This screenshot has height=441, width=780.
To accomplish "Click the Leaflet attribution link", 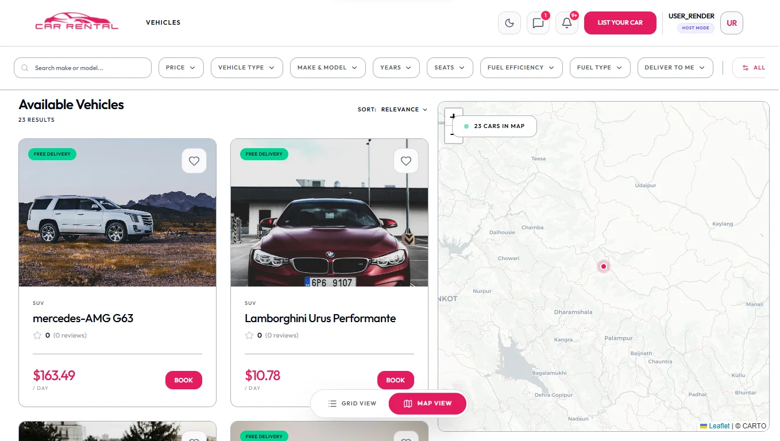I will coord(719,426).
